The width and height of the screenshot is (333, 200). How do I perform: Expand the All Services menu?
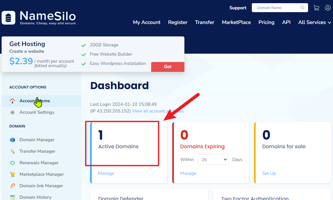[314, 22]
